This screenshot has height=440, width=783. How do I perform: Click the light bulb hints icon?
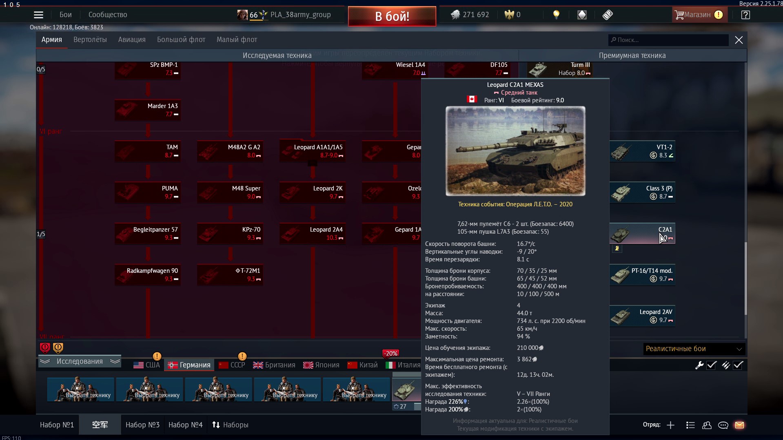click(x=556, y=15)
